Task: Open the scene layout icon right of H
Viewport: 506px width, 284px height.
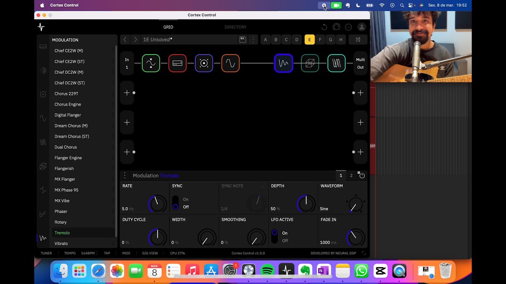Action: (358, 39)
